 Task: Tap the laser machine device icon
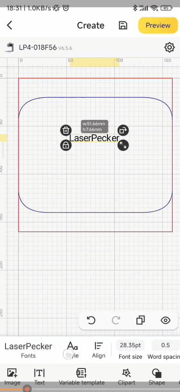point(10,47)
